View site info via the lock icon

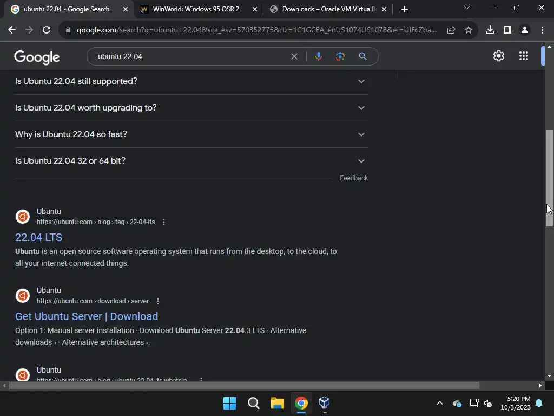[x=68, y=30]
